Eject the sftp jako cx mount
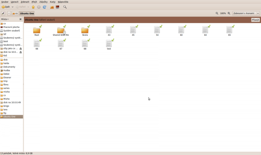The height and width of the screenshot is (155, 261). (x=21, y=48)
